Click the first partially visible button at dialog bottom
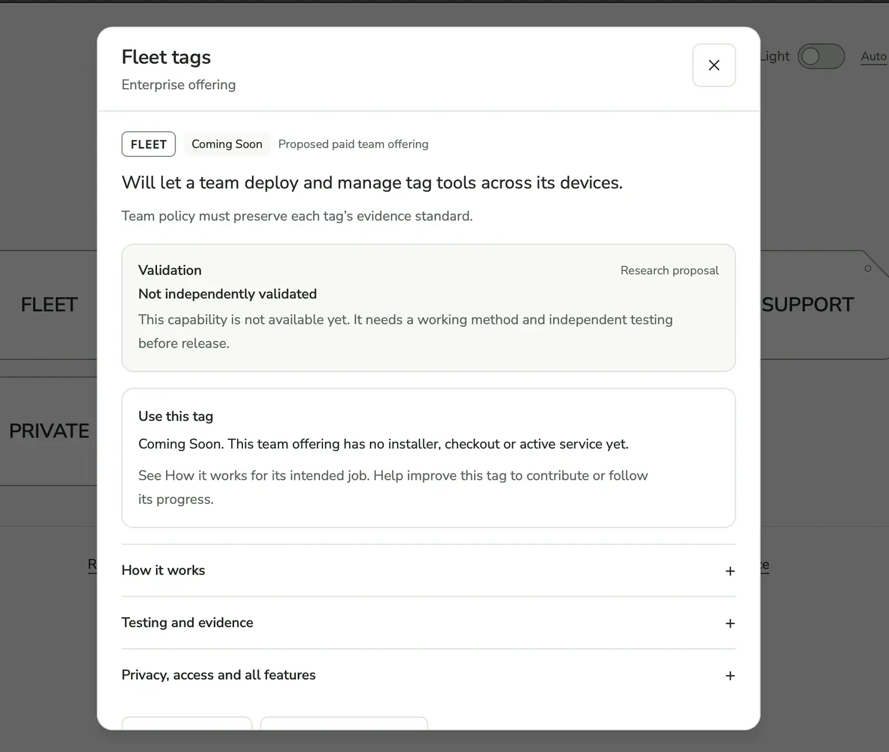Screen dimensions: 889x752 point(187,723)
